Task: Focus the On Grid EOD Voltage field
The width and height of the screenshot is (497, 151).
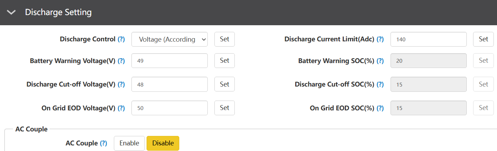Action: click(169, 108)
